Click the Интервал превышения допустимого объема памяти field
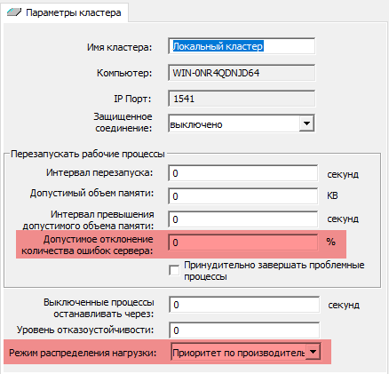The height and width of the screenshot is (374, 389). click(243, 219)
